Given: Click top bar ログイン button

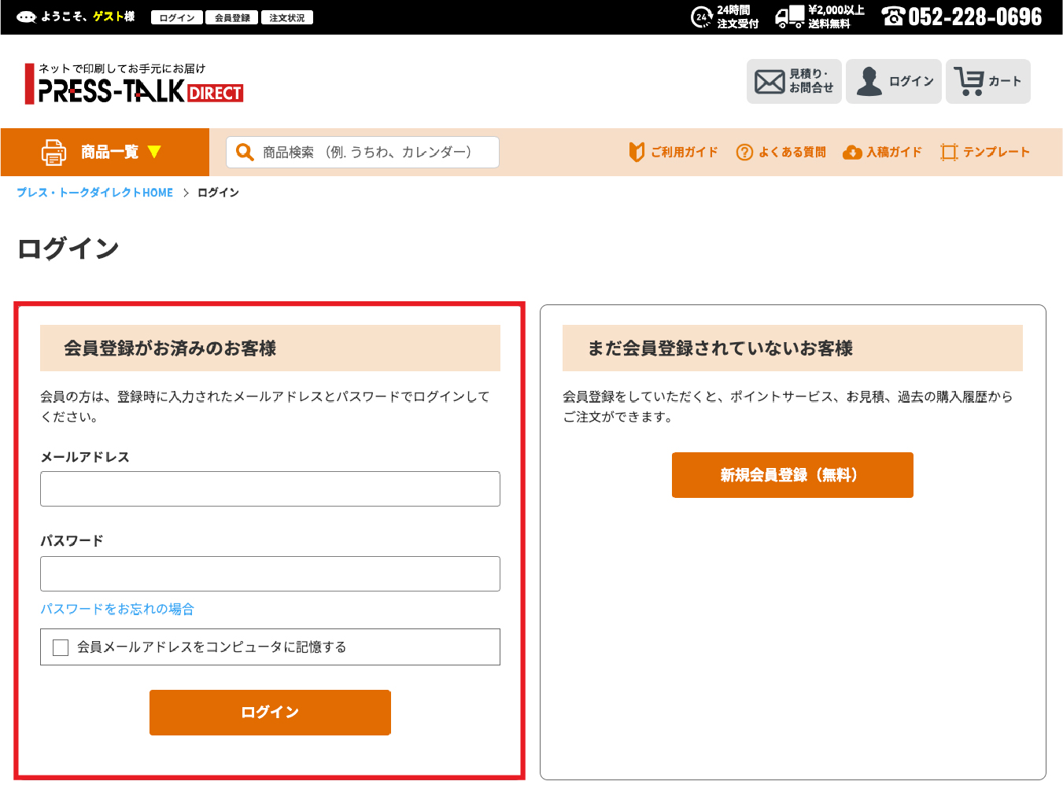Looking at the screenshot, I should pyautogui.click(x=177, y=17).
